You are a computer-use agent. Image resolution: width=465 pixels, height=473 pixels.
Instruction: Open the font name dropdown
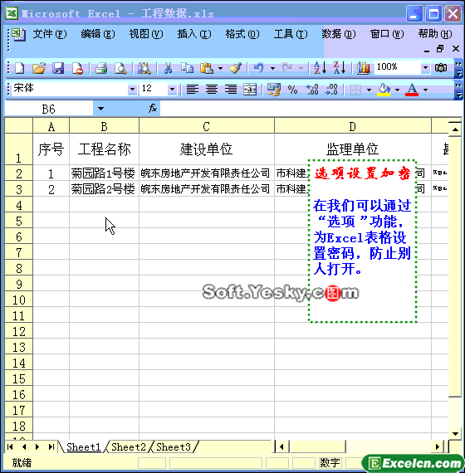click(x=132, y=90)
